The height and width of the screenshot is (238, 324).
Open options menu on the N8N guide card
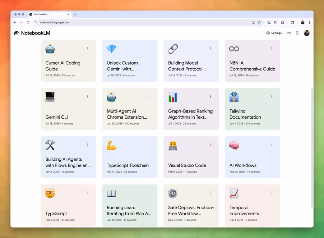pyautogui.click(x=272, y=49)
